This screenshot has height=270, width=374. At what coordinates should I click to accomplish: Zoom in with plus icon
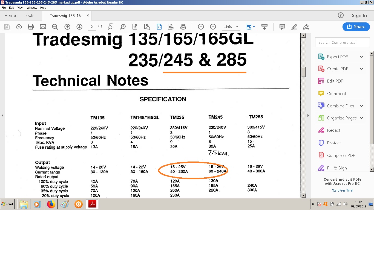213,27
